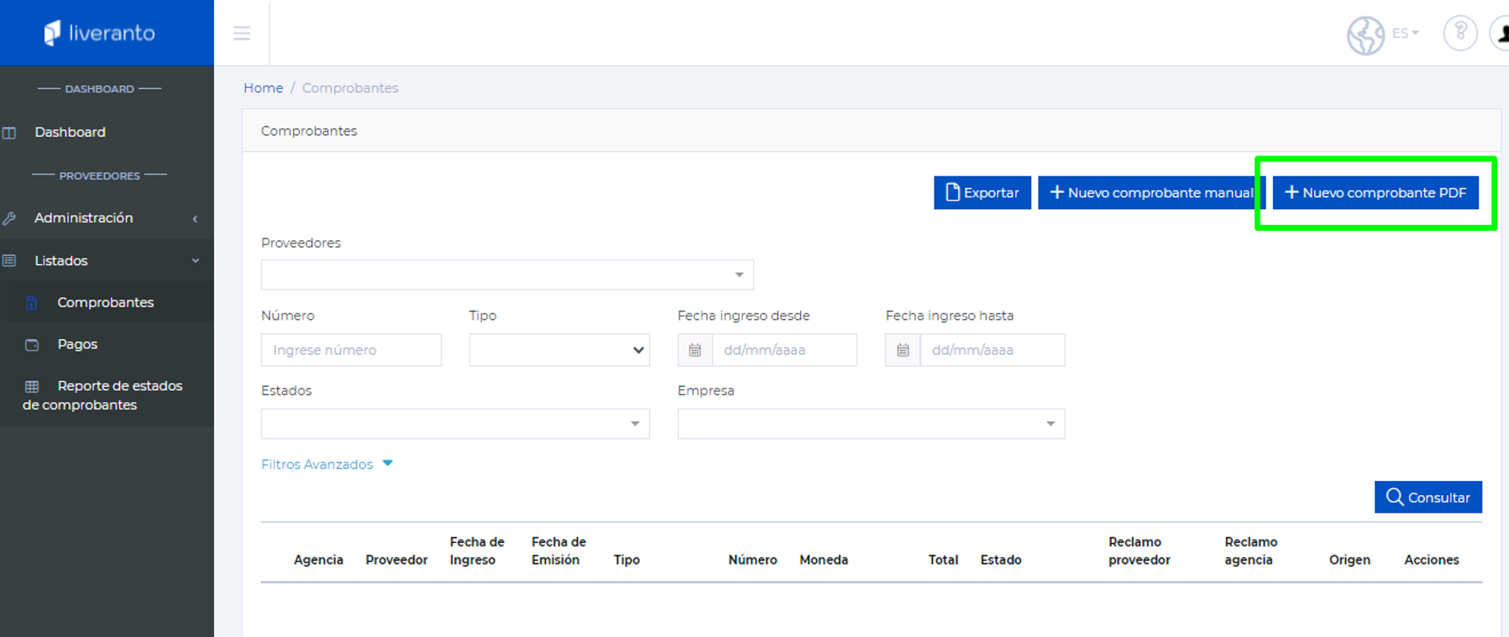Click the Comprobantes document icon in sidebar
This screenshot has height=637, width=1509.
coord(32,303)
